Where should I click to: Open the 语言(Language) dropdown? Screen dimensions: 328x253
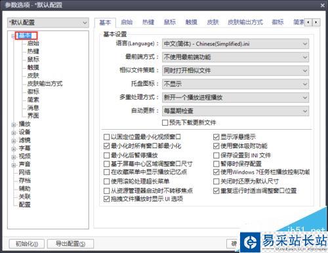[236, 44]
